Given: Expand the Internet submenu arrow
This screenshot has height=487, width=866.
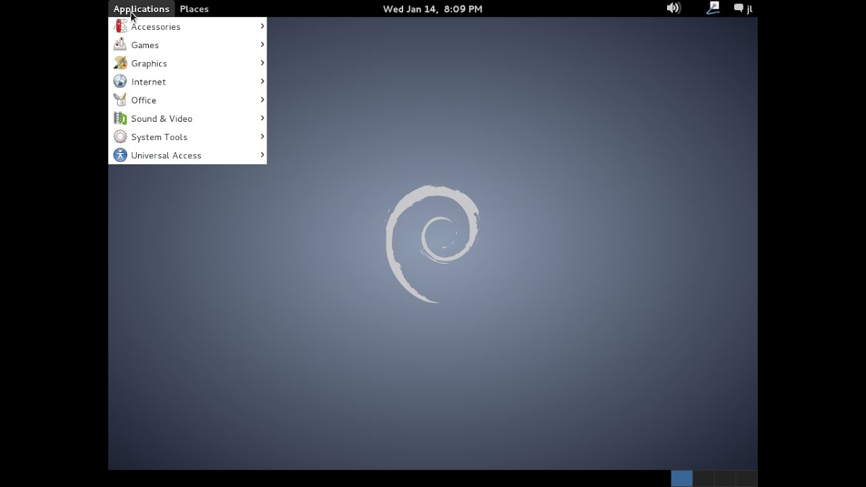Looking at the screenshot, I should point(262,81).
